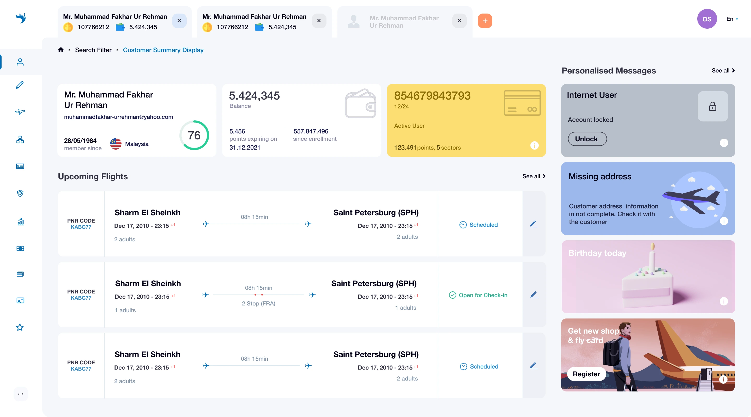Viewport: 751px width, 417px height.
Task: Open the bar chart statistics sidebar icon
Action: [20, 222]
